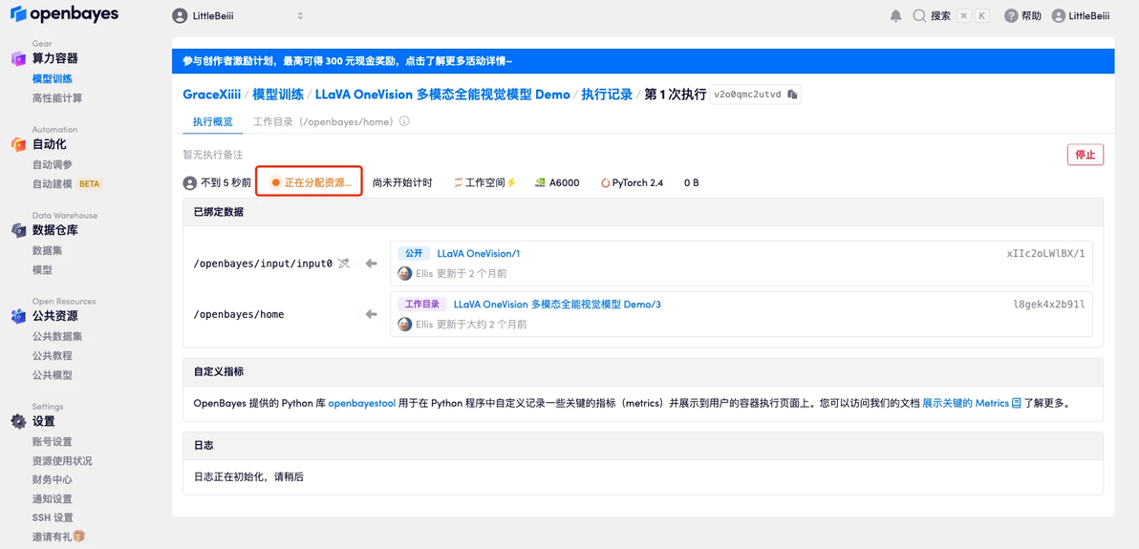Switch to the 工作目录 (/openbayes/home) tab
The image size is (1139, 549).
323,121
